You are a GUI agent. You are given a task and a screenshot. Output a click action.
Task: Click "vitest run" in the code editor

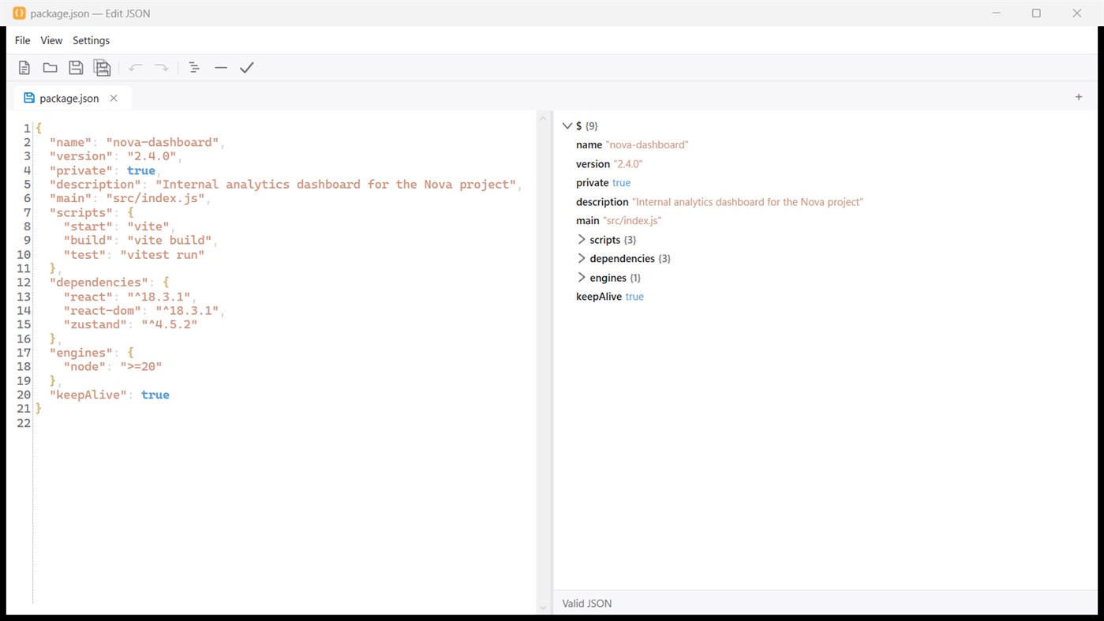coord(163,255)
